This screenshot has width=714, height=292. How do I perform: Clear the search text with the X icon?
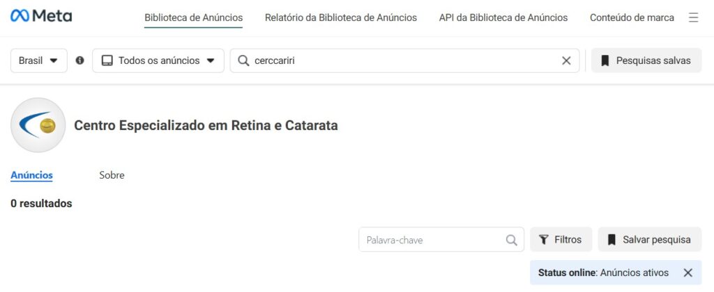pyautogui.click(x=566, y=60)
